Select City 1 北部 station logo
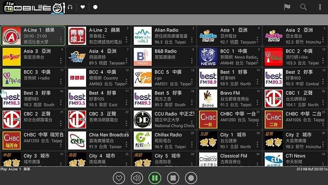Screen dimensions: 328x185 click(x=208, y=141)
